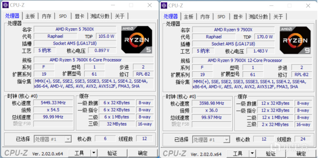Viewport: 318px width, 158px height.
Task: Click the CPU-Z app icon in the right window title bar
Action: [x=164, y=6]
